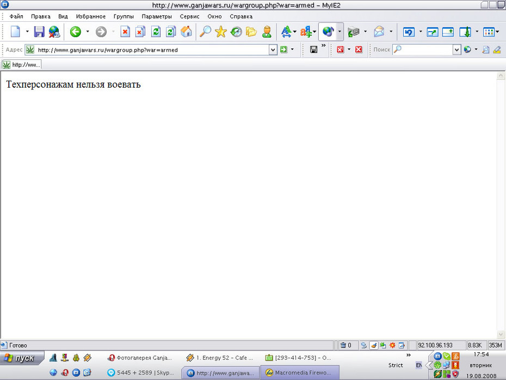506x380 pixels.
Task: Click the Folders toolbar icon
Action: tap(251, 32)
